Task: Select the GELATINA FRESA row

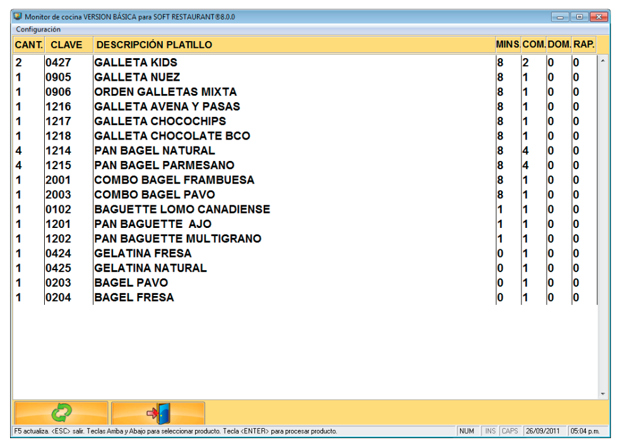Action: pos(143,253)
